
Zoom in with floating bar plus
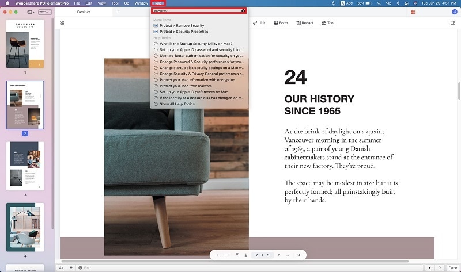coord(217,255)
